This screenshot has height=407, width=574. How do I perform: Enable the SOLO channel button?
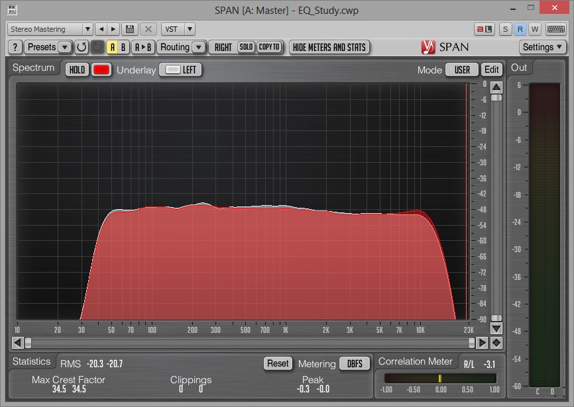click(246, 47)
